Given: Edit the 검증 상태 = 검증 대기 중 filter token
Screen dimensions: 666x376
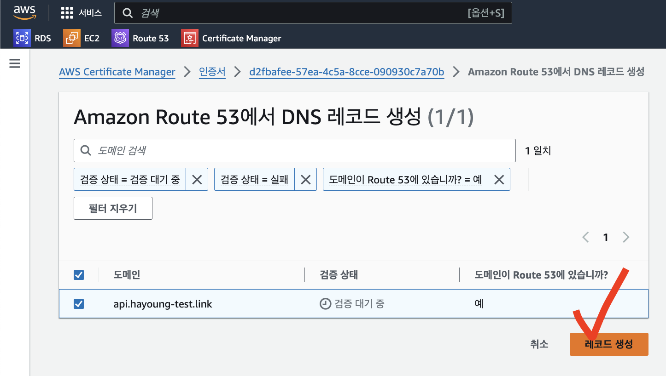Looking at the screenshot, I should pyautogui.click(x=130, y=179).
